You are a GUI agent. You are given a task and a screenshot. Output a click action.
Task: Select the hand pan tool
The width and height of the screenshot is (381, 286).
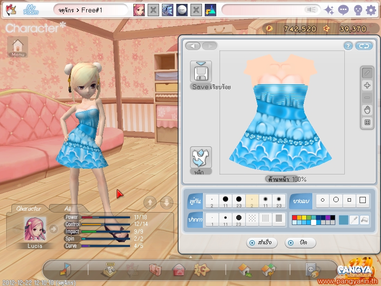pos(367,110)
